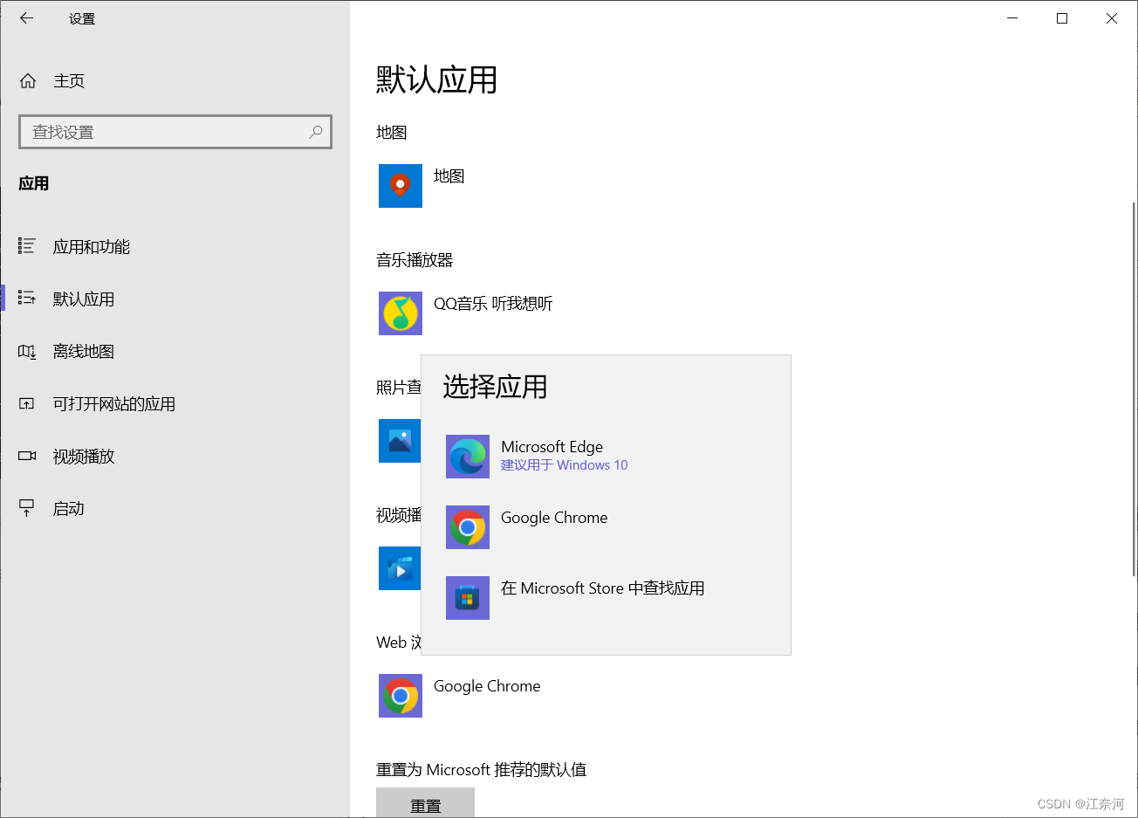Click the QQ音乐 app icon

pyautogui.click(x=401, y=313)
